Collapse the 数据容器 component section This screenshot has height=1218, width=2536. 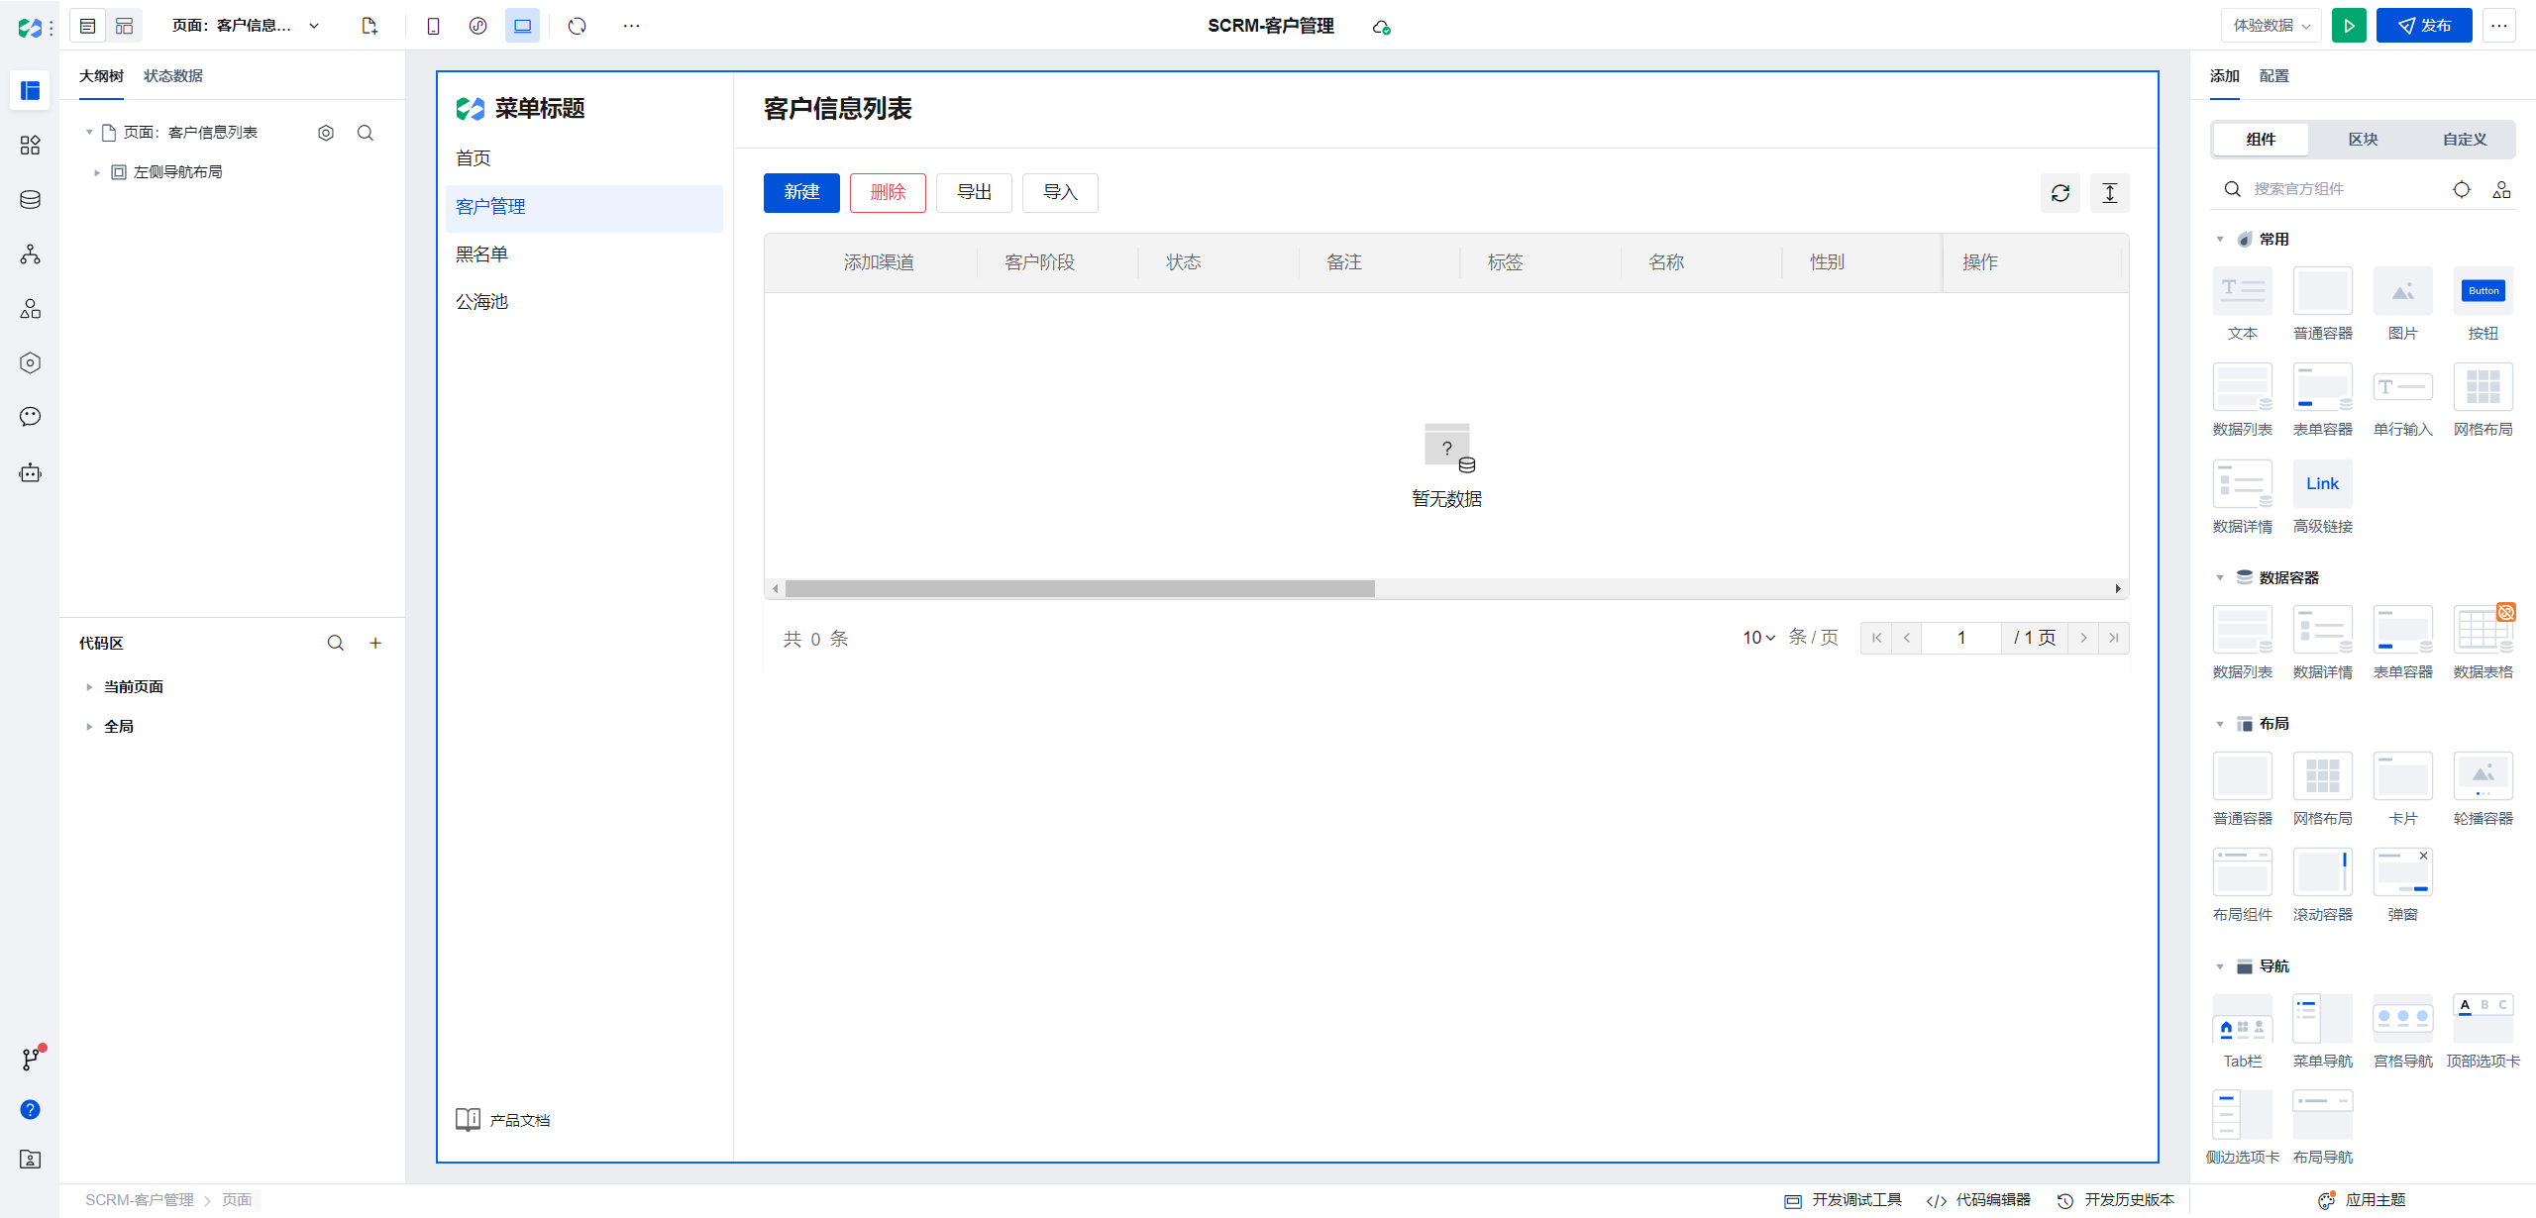point(2220,577)
